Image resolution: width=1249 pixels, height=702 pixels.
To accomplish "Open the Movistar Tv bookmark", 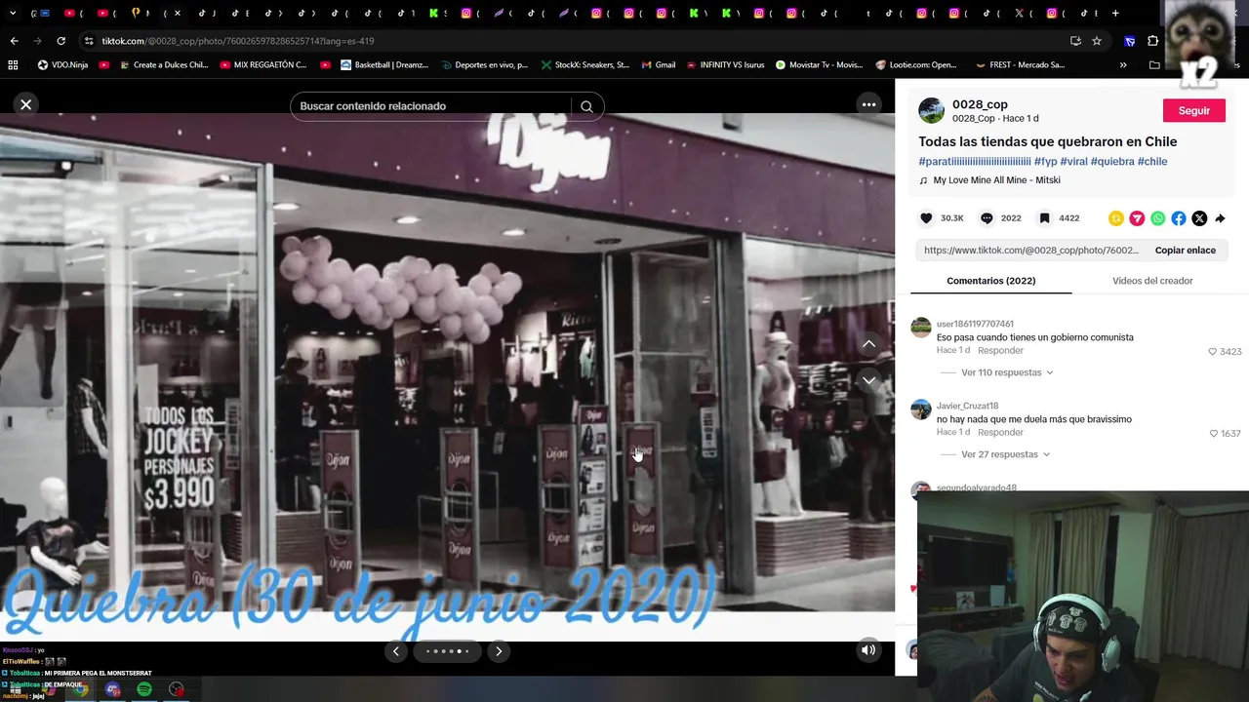I will click(x=820, y=65).
